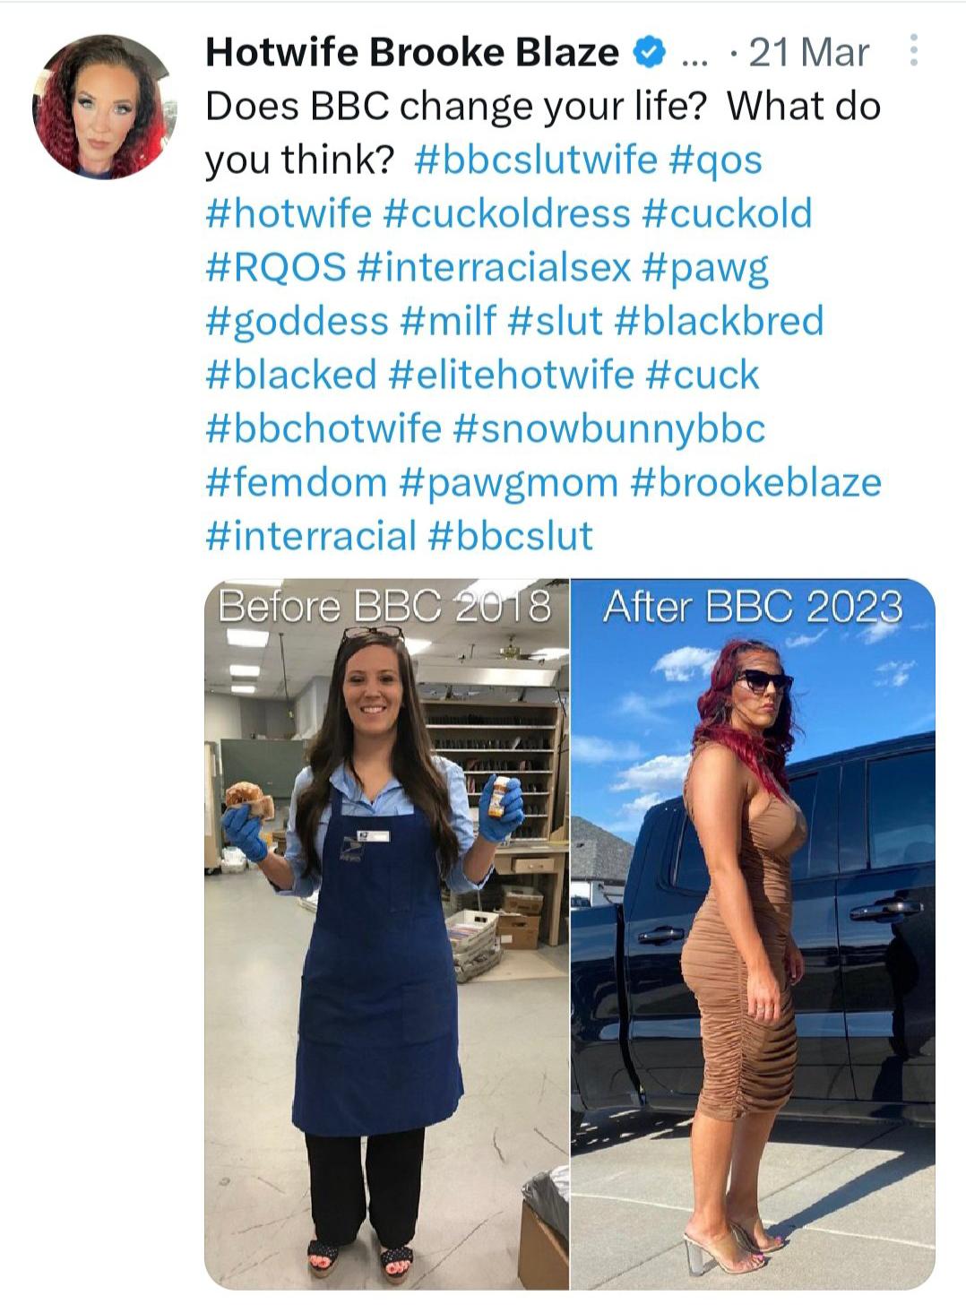
Task: Click the blue verified checkmark badge
Action: (648, 53)
